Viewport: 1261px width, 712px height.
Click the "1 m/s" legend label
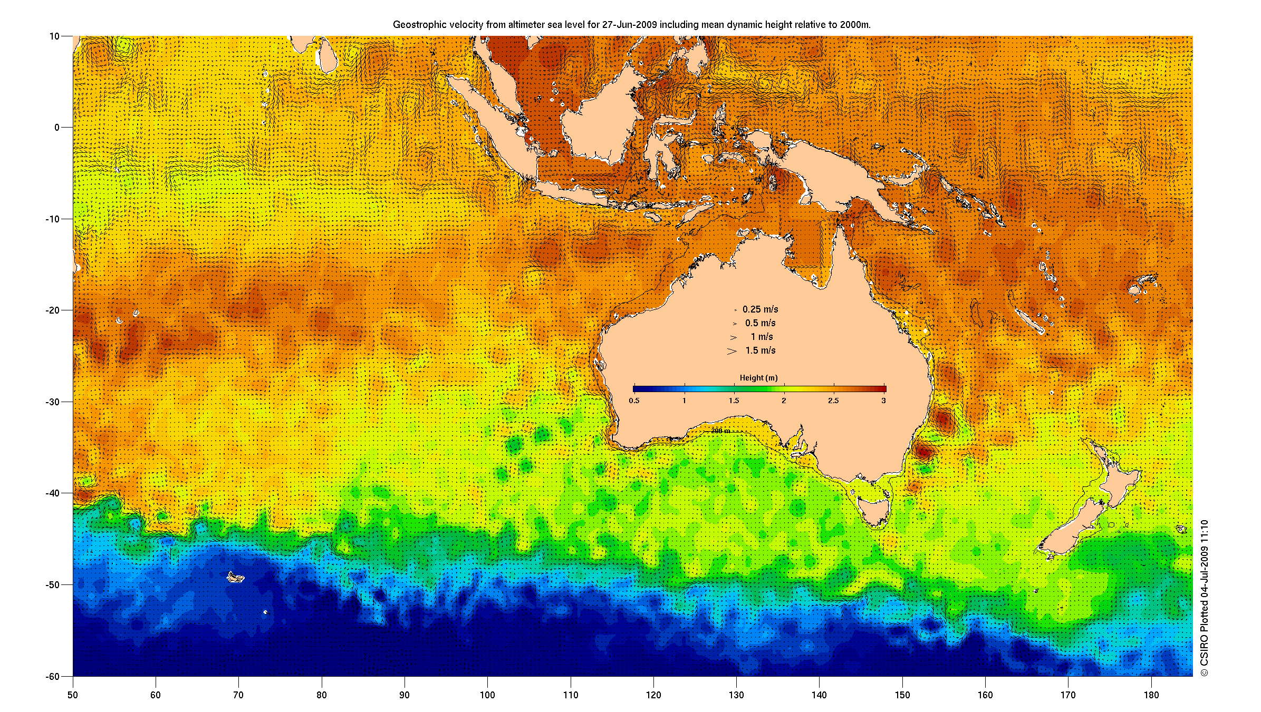(762, 337)
